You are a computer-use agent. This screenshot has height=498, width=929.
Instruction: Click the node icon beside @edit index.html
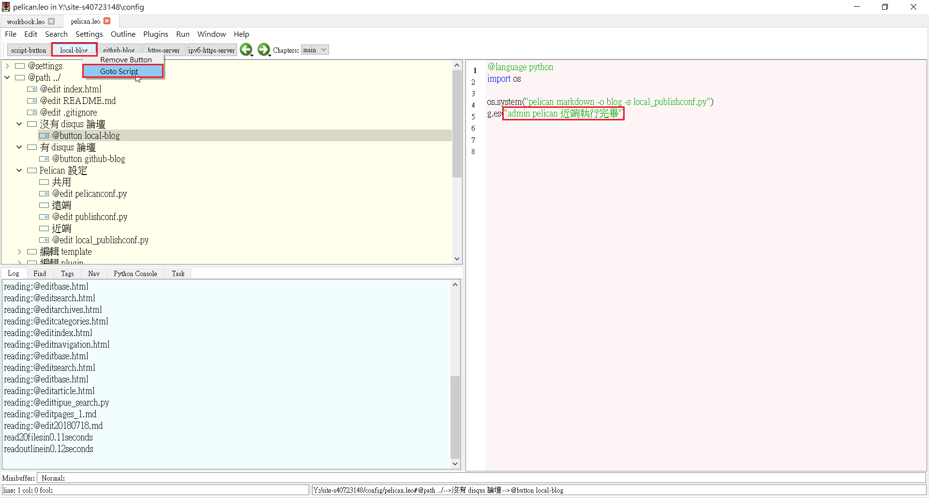pos(32,89)
